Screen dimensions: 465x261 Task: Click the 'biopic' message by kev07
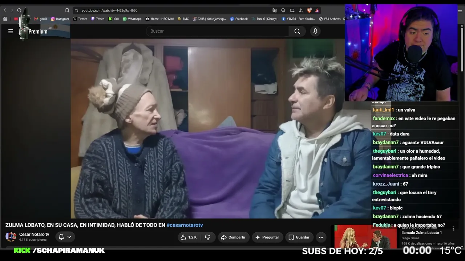[396, 208]
